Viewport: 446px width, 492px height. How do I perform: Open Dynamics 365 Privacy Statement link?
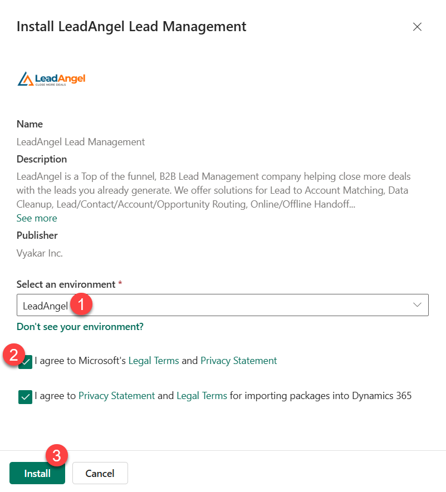(x=117, y=396)
